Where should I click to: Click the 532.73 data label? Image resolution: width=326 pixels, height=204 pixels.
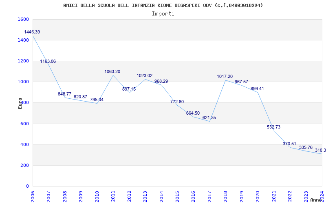click(273, 127)
